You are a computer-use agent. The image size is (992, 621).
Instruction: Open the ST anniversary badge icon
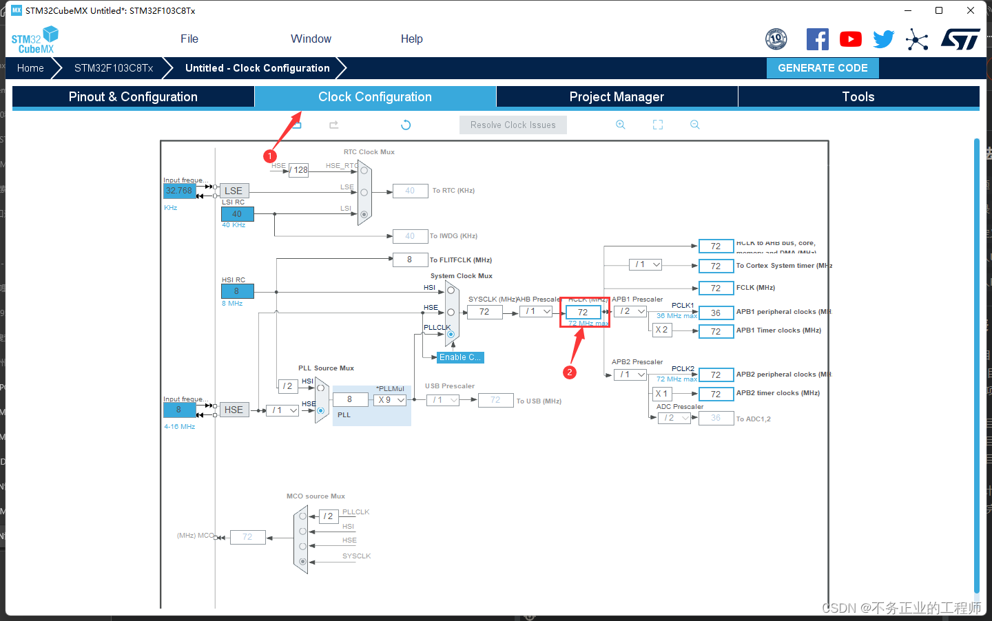coord(776,39)
